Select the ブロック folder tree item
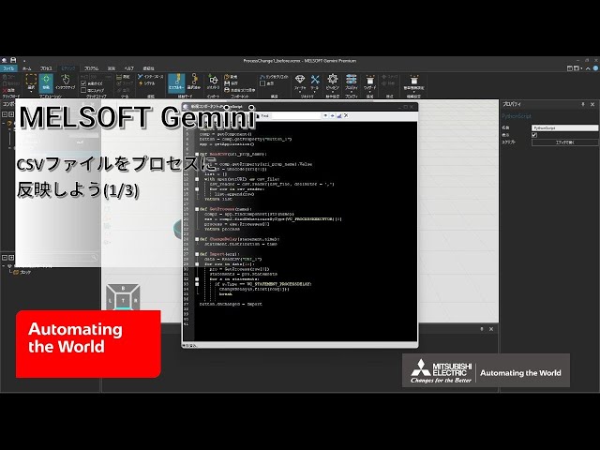 (x=22, y=272)
